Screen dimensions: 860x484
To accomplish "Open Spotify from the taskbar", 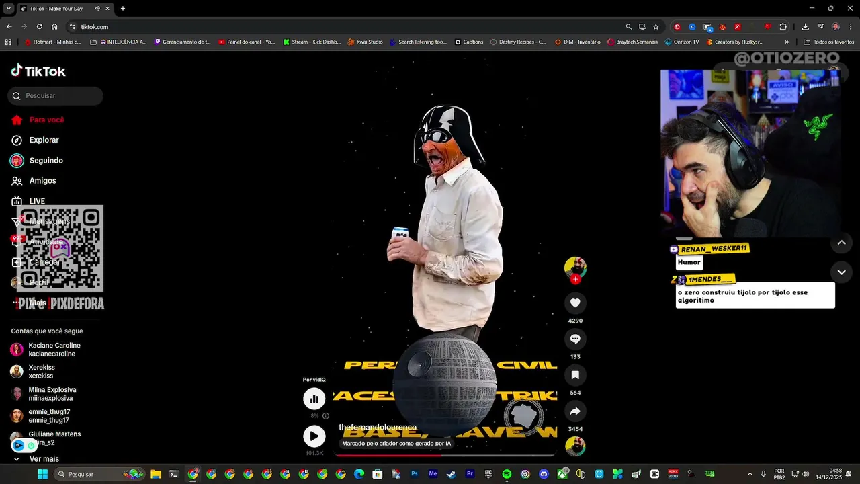I will (507, 474).
